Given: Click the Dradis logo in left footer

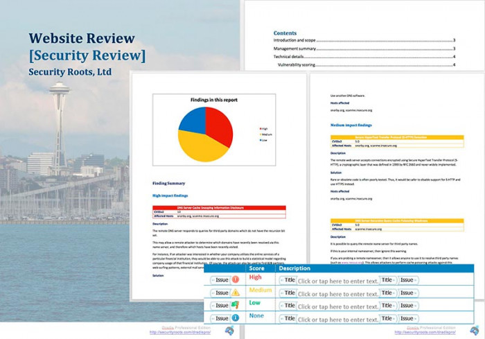Looking at the screenshot, I should (229, 331).
